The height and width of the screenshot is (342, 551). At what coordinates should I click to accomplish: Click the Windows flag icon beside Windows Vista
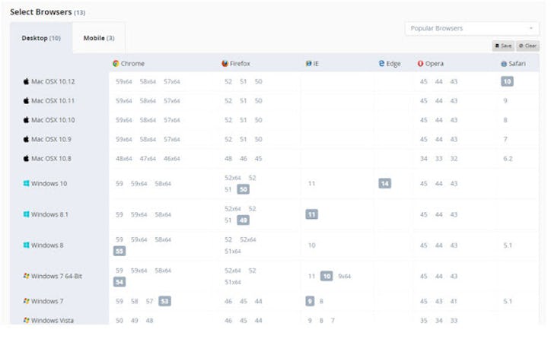point(26,320)
